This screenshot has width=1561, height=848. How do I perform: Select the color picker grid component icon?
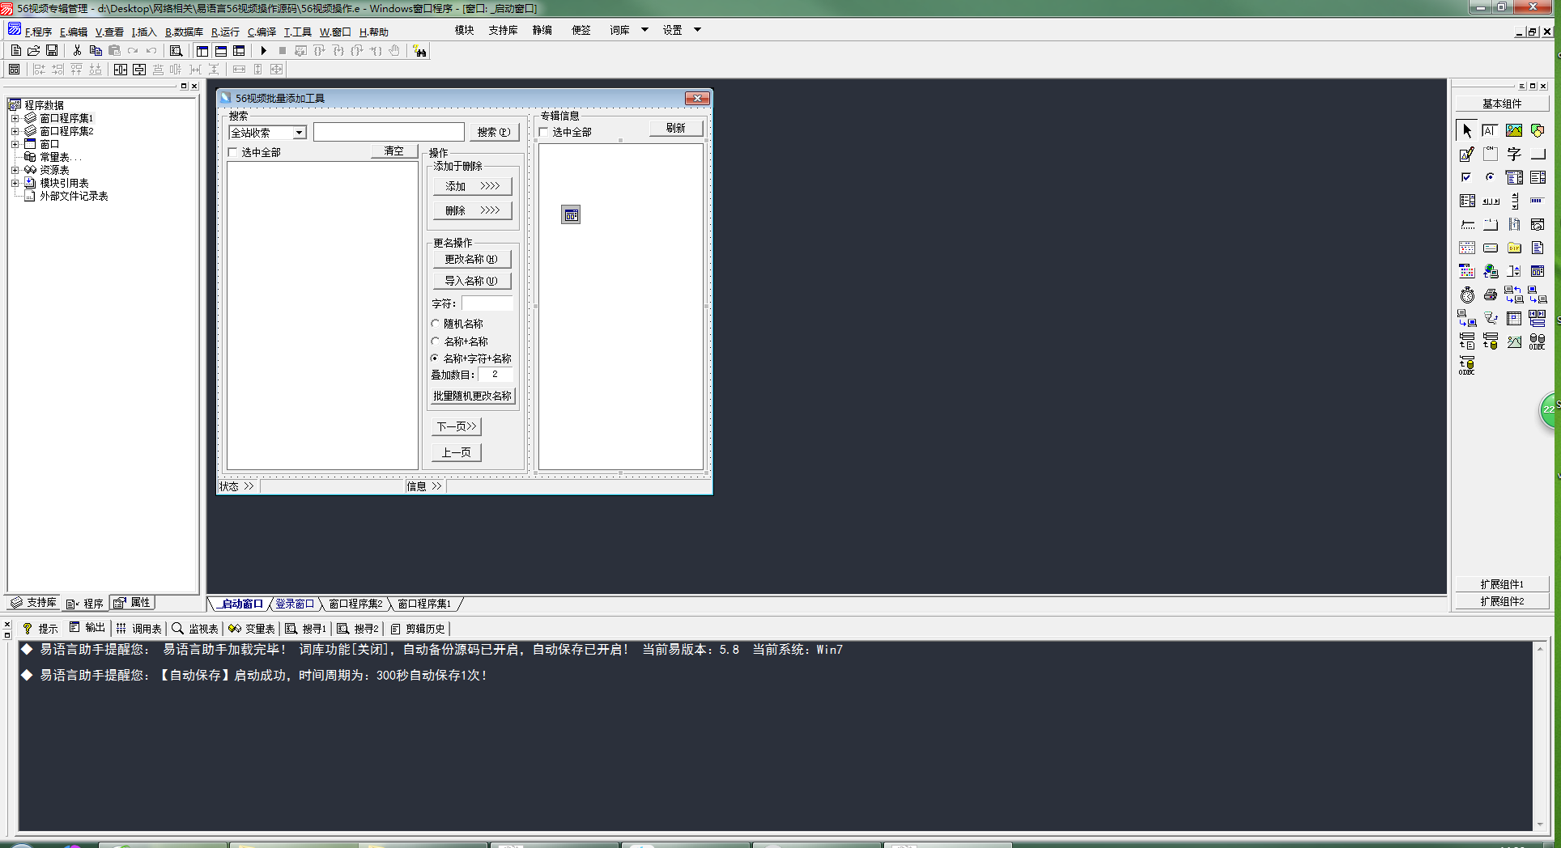[1467, 271]
